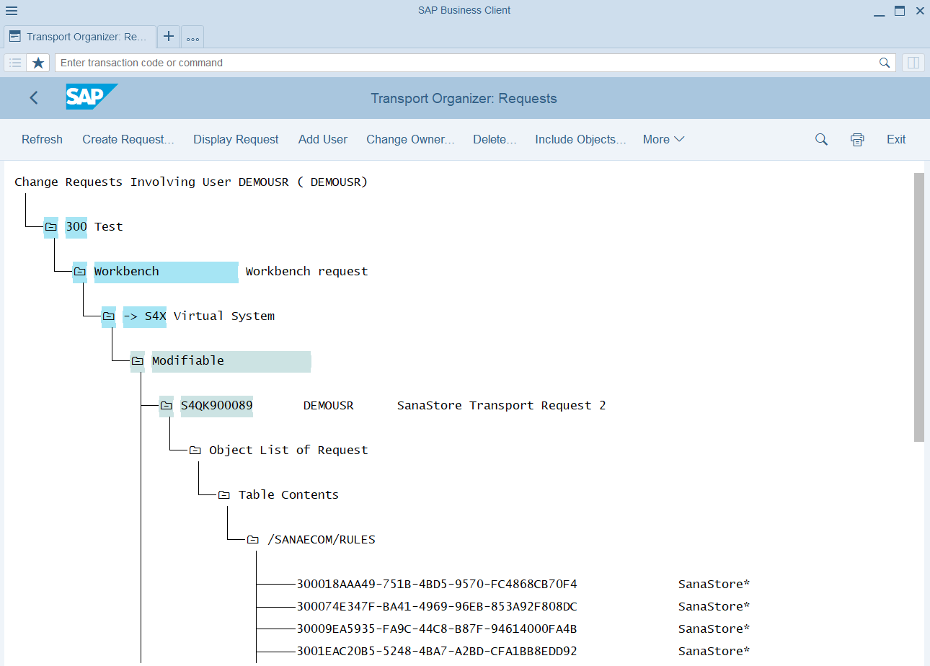Click the favorites star icon

coord(38,63)
